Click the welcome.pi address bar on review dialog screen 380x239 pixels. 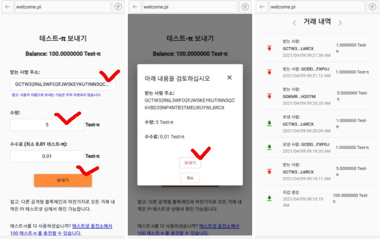190,7
